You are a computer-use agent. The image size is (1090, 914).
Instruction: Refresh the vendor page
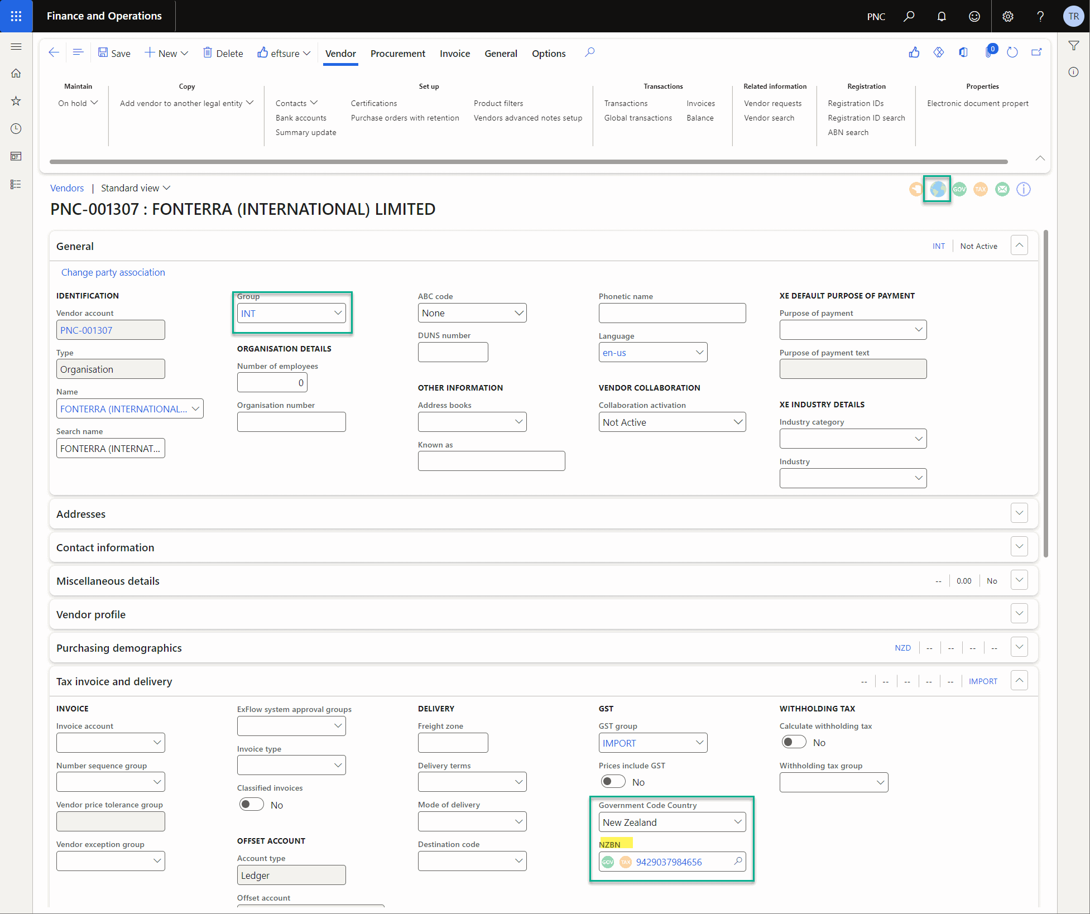pos(1012,52)
